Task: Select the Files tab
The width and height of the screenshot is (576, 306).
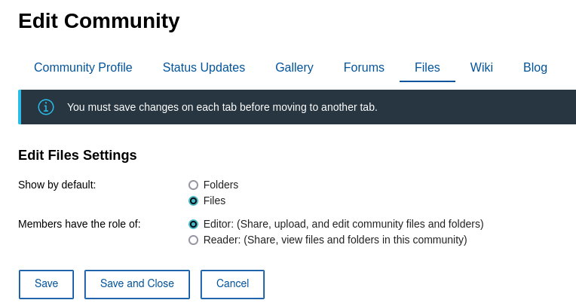Action: click(x=427, y=68)
